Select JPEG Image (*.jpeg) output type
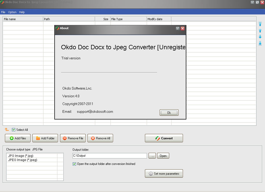Image resolution: width=265 pixels, height=192 pixels. 23,160
